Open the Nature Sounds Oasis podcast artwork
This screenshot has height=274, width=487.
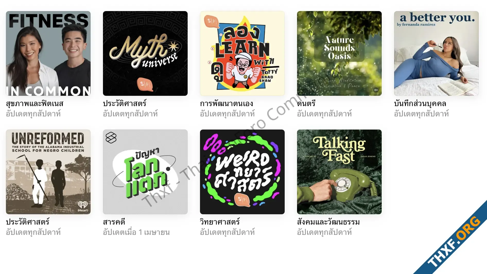(339, 53)
